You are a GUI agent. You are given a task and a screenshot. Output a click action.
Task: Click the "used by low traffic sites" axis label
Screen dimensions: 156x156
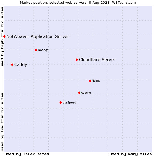pyautogui.click(x=2, y=122)
